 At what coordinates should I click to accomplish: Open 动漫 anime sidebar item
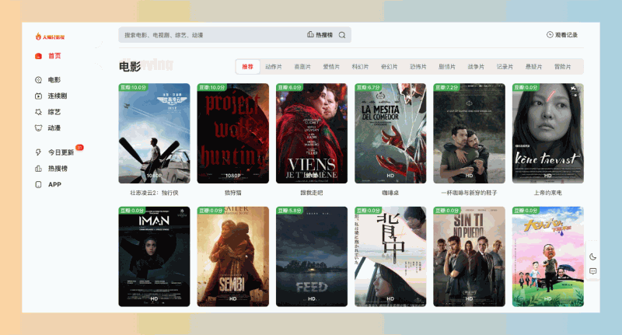coord(48,128)
